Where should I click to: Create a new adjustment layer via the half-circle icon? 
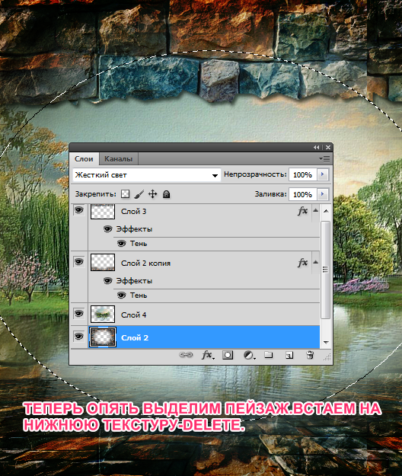pos(249,355)
